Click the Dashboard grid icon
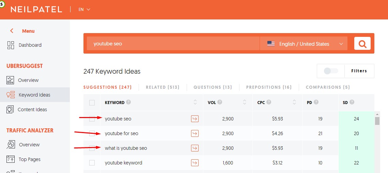Viewport: 388px width, 173px height. (11, 45)
